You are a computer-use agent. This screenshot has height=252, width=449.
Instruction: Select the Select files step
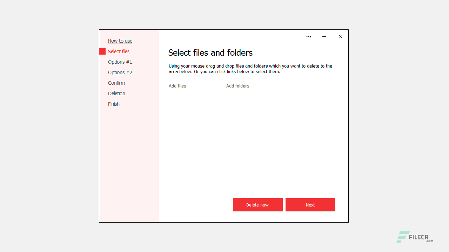click(119, 51)
